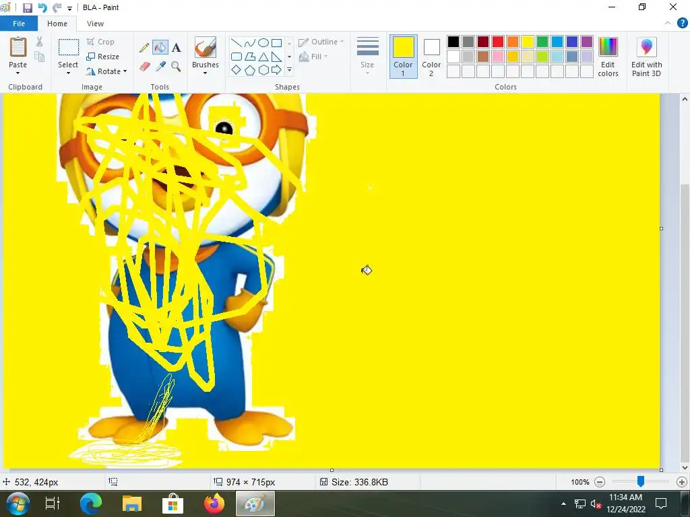Open Customize Quick Access Toolbar arrow
Viewport: 690px width, 517px height.
[x=69, y=8]
